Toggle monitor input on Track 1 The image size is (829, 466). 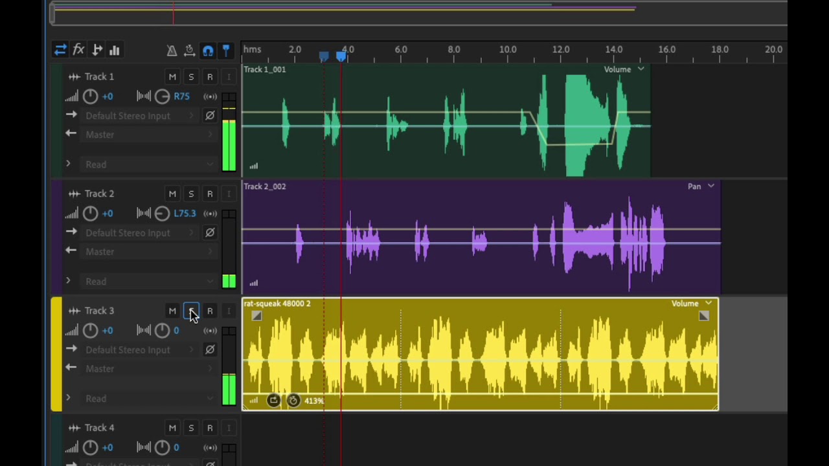228,77
